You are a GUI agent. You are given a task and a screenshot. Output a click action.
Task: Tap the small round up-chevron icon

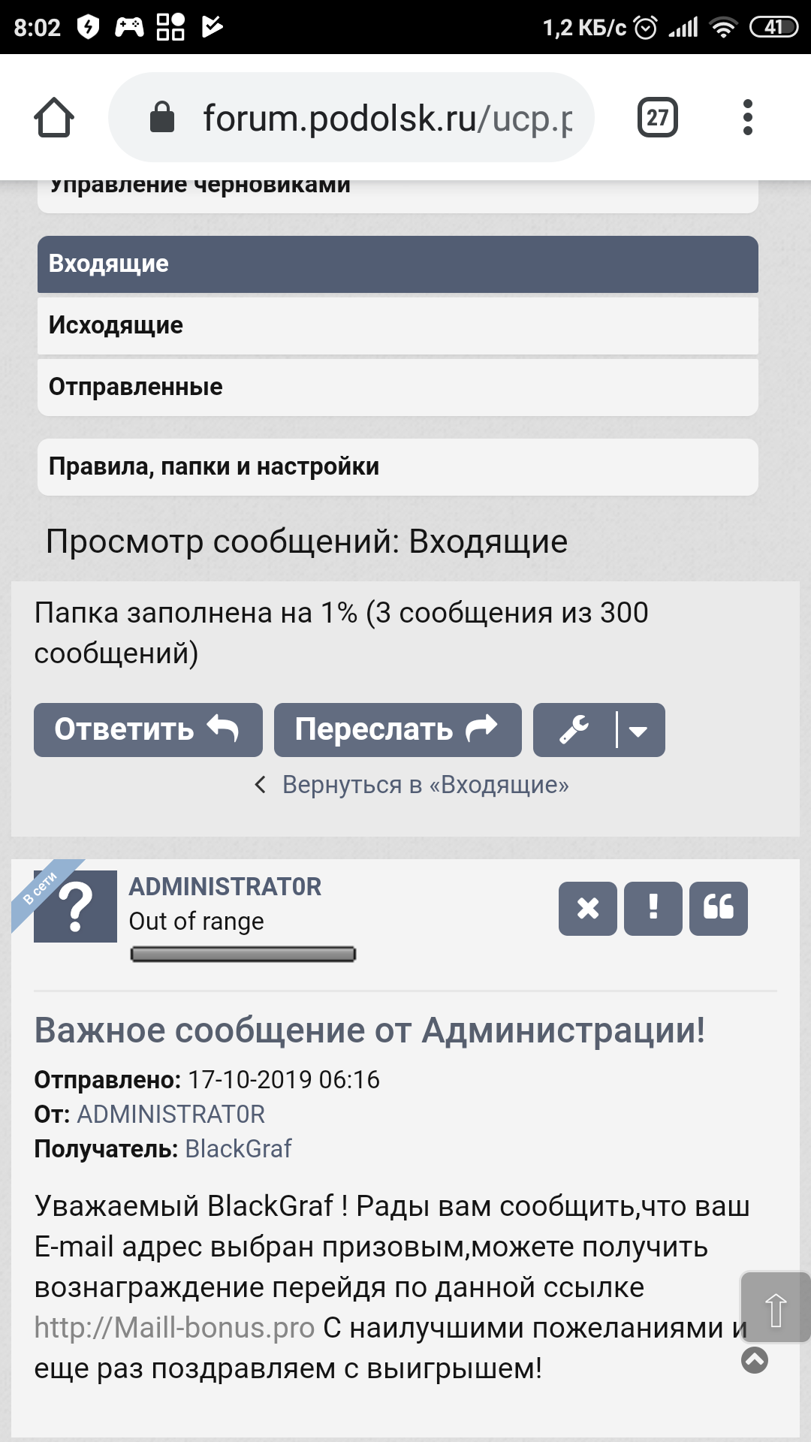tap(755, 1360)
